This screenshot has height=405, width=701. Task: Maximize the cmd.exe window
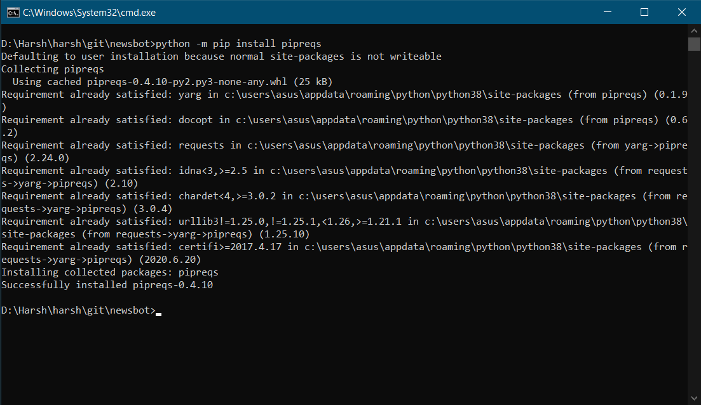pyautogui.click(x=644, y=12)
